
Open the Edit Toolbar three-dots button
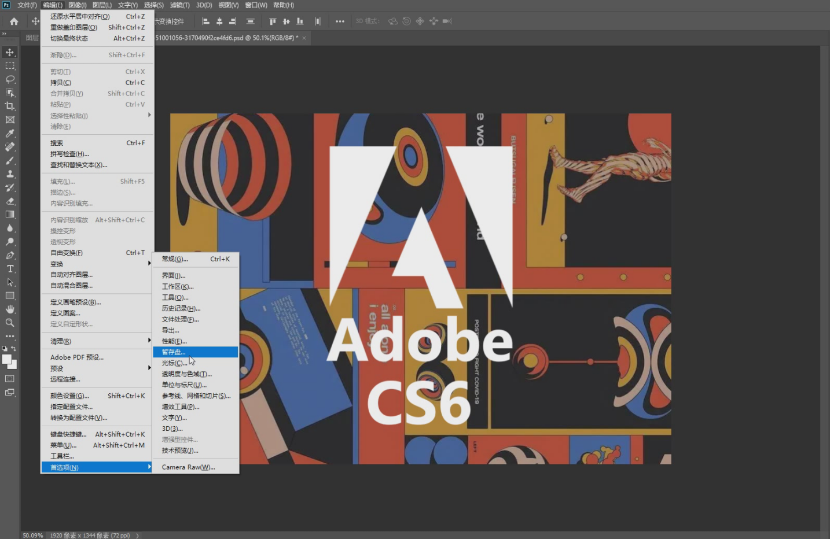tap(10, 336)
